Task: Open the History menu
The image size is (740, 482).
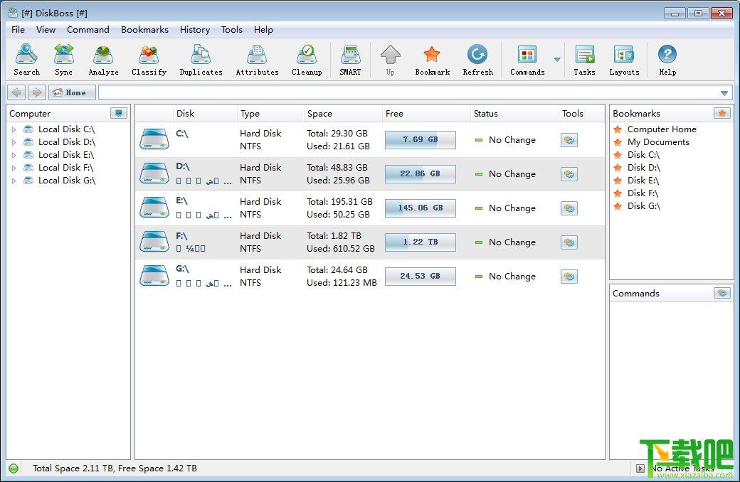Action: pyautogui.click(x=194, y=29)
